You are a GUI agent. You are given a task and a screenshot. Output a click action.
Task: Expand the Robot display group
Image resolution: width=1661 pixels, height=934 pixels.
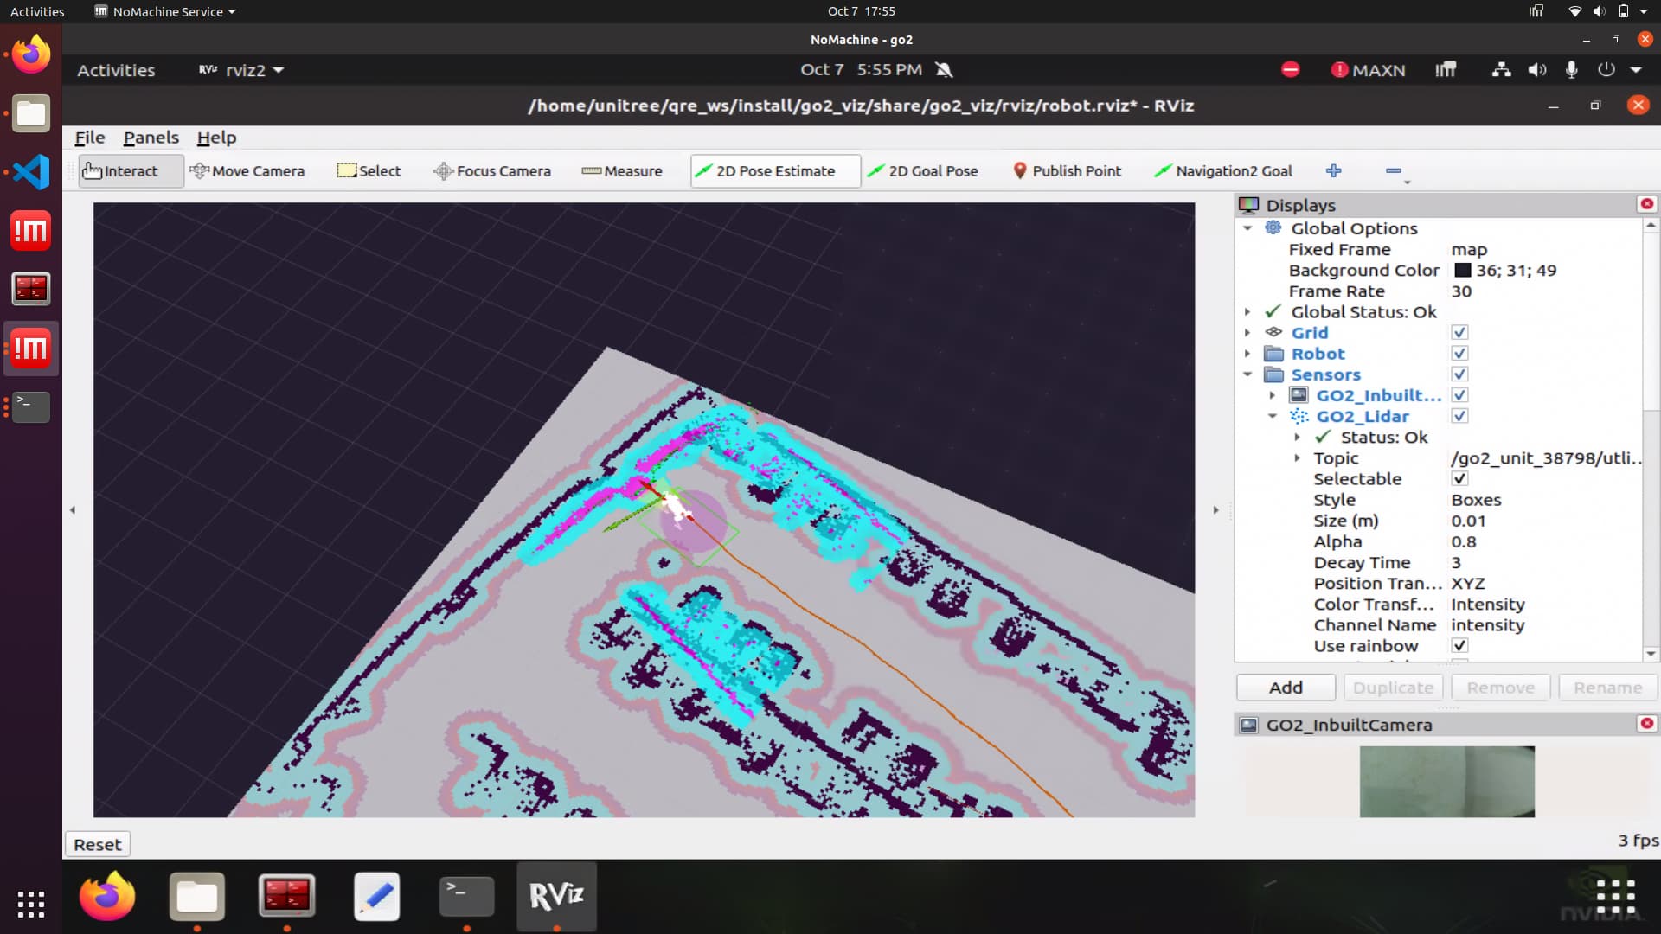pos(1247,354)
